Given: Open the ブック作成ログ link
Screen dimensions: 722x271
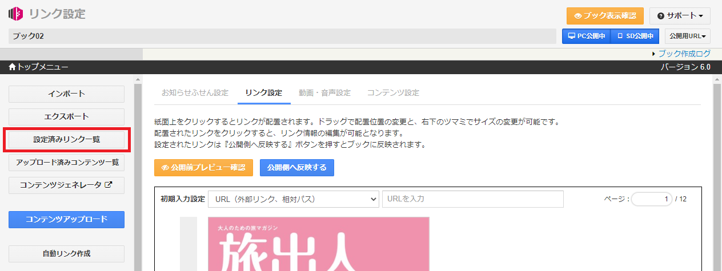Looking at the screenshot, I should coord(684,54).
